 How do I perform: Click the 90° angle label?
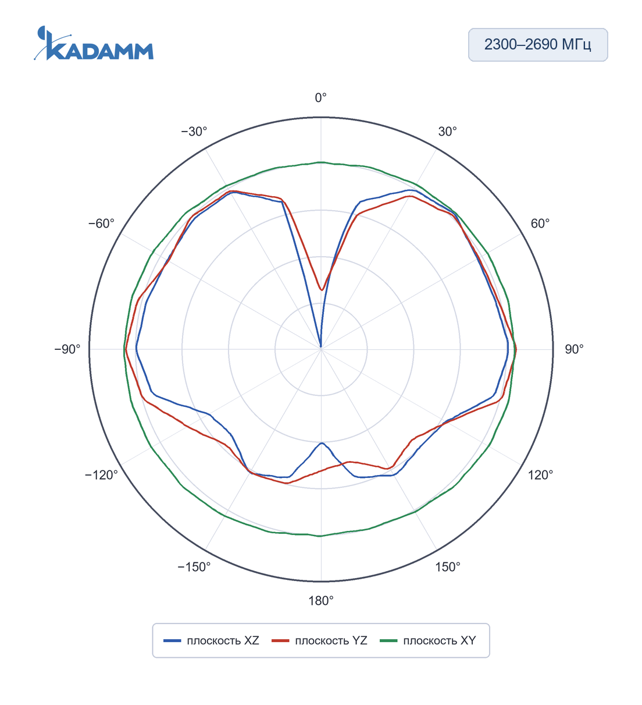574,349
